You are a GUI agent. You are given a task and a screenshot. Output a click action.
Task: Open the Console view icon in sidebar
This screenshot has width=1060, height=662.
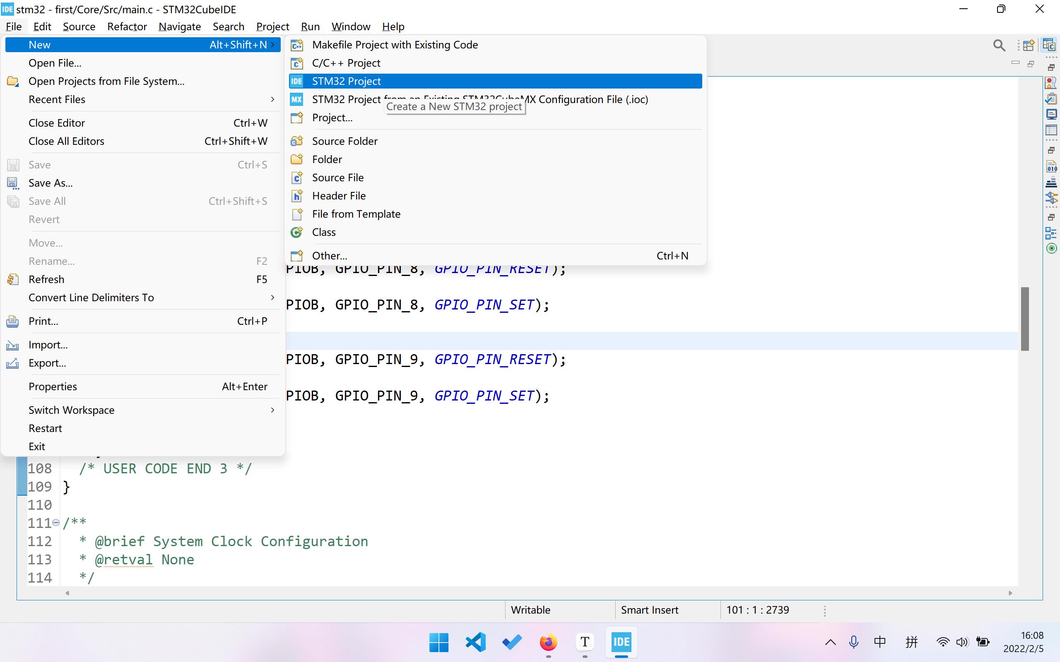1051,115
